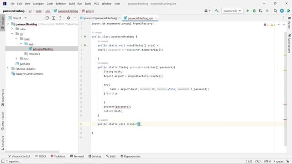
Task: Run class gutter icon beside passwordHashing class
Action: coord(85,36)
